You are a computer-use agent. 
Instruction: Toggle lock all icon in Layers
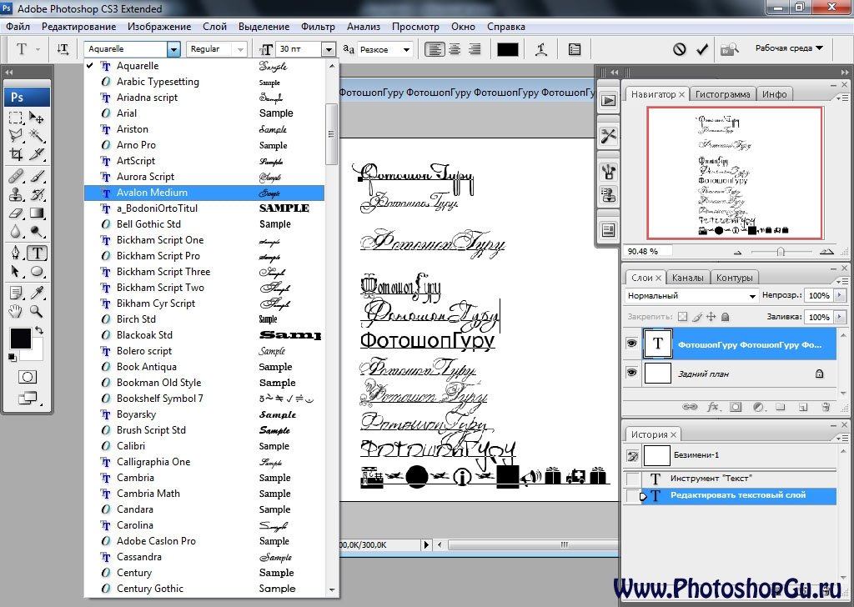click(x=726, y=317)
